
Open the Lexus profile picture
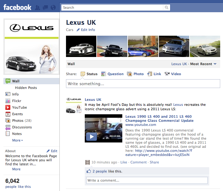pos(32,47)
